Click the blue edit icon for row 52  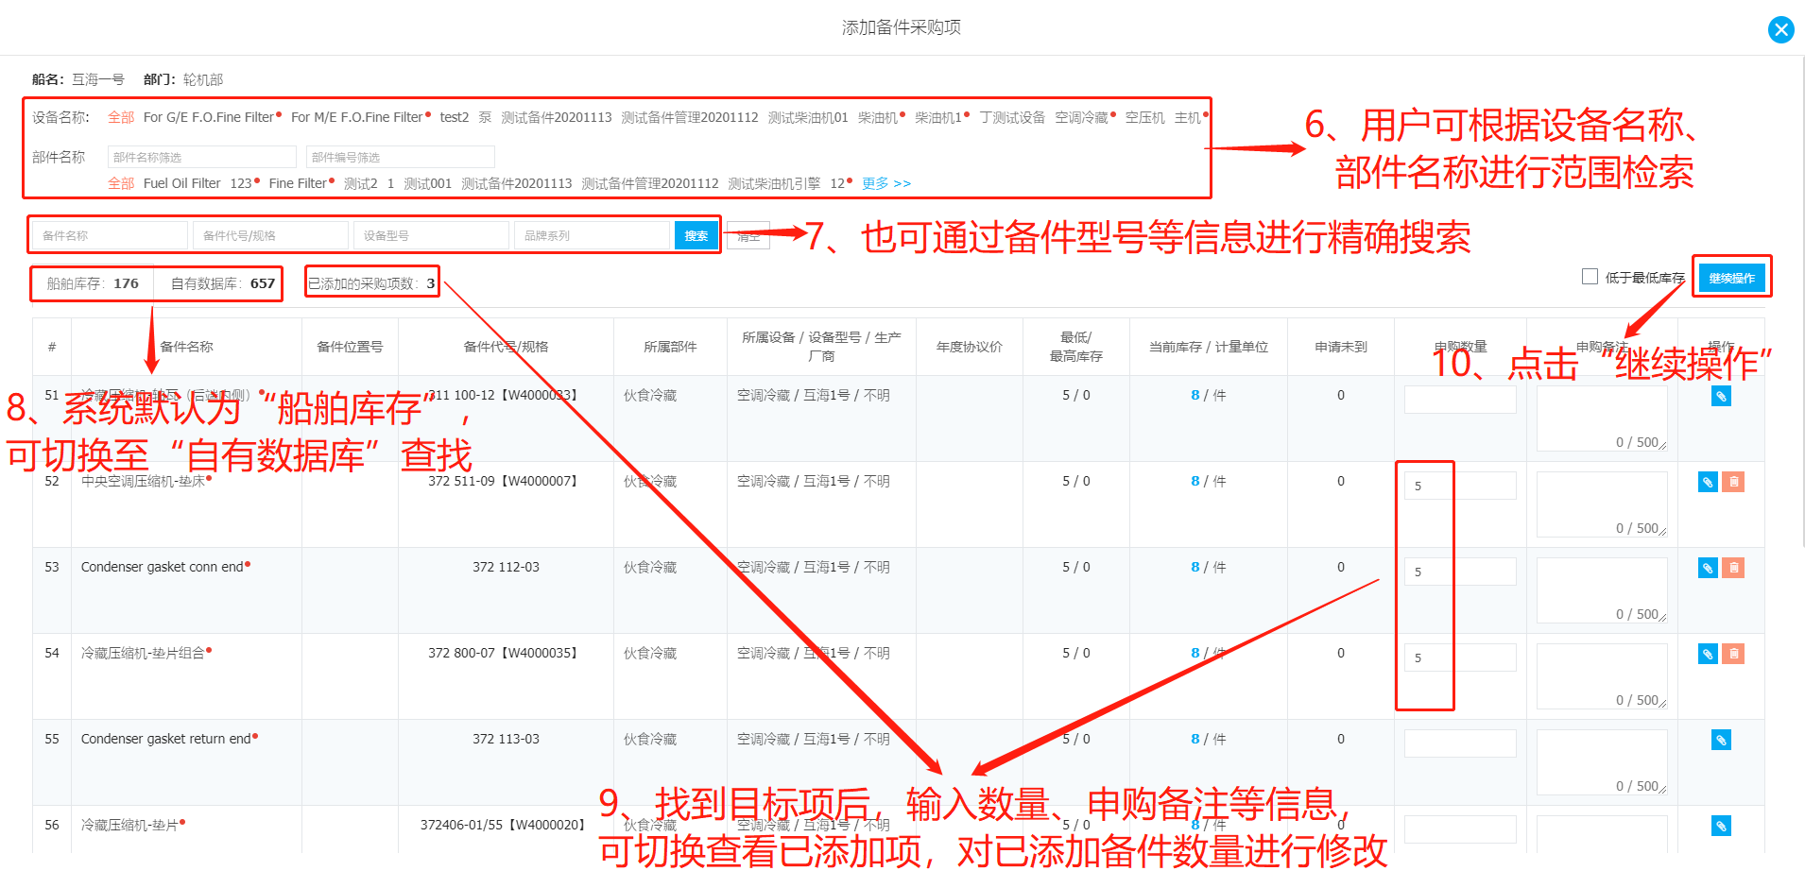pyautogui.click(x=1708, y=483)
